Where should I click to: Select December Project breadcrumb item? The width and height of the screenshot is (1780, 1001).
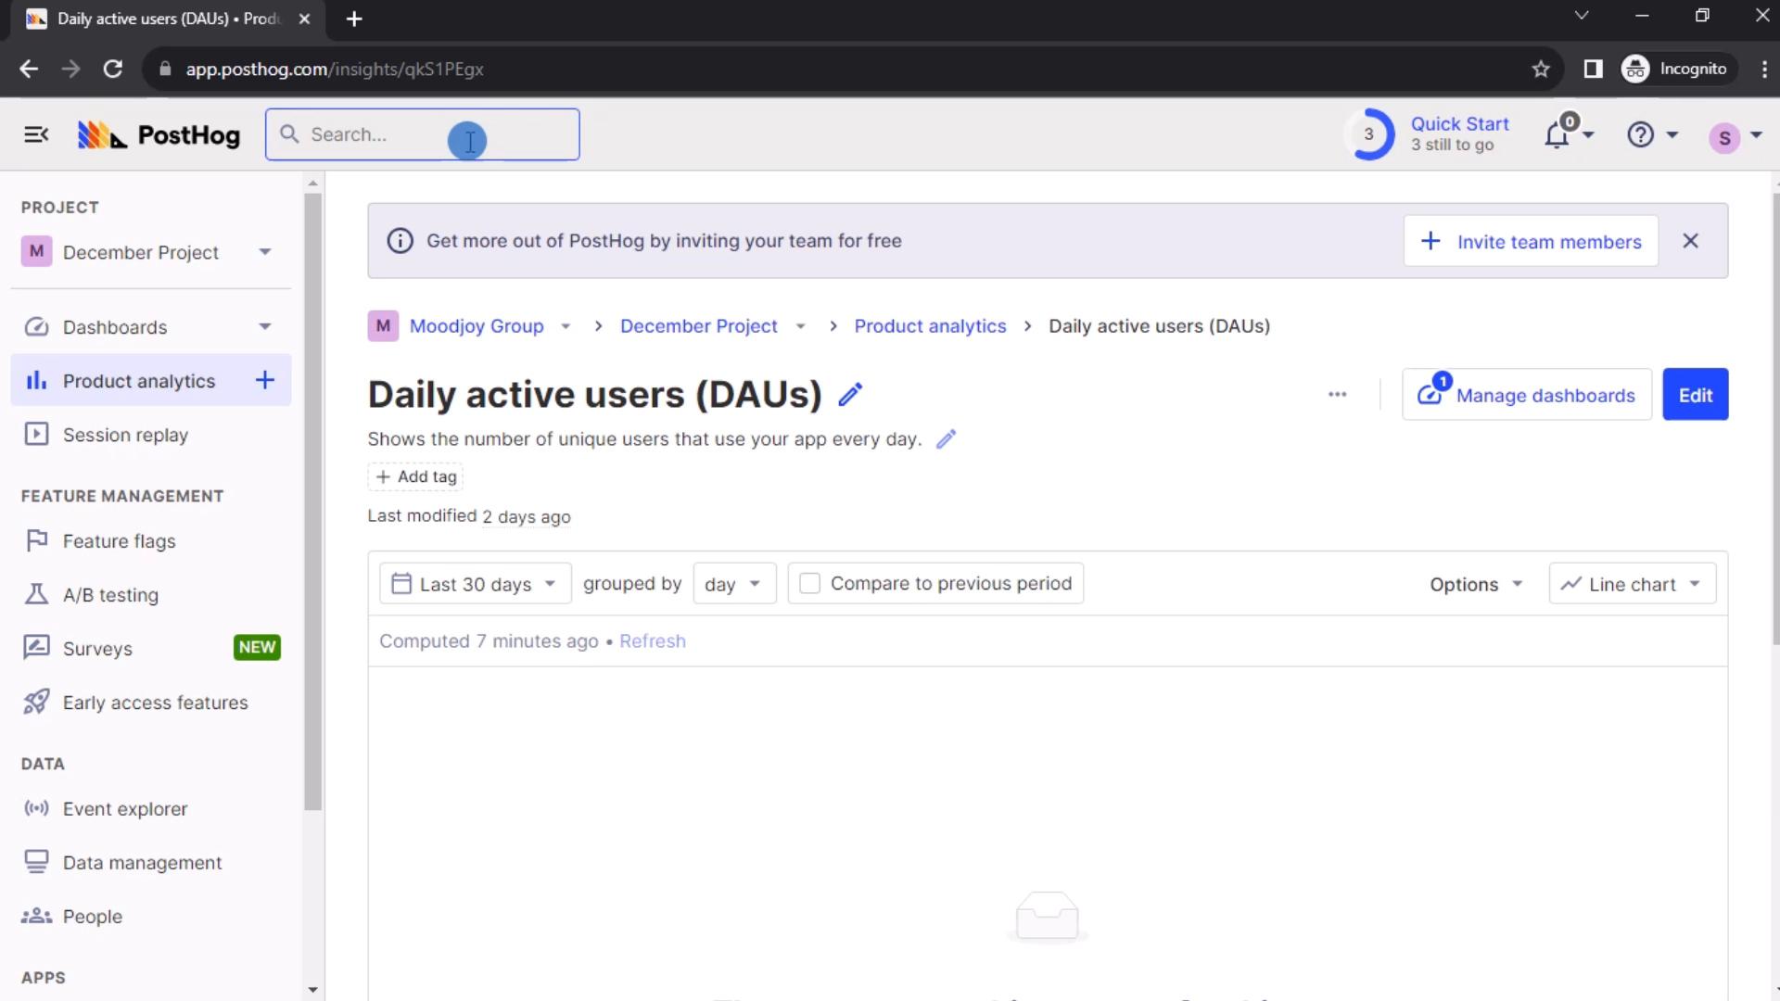click(698, 325)
